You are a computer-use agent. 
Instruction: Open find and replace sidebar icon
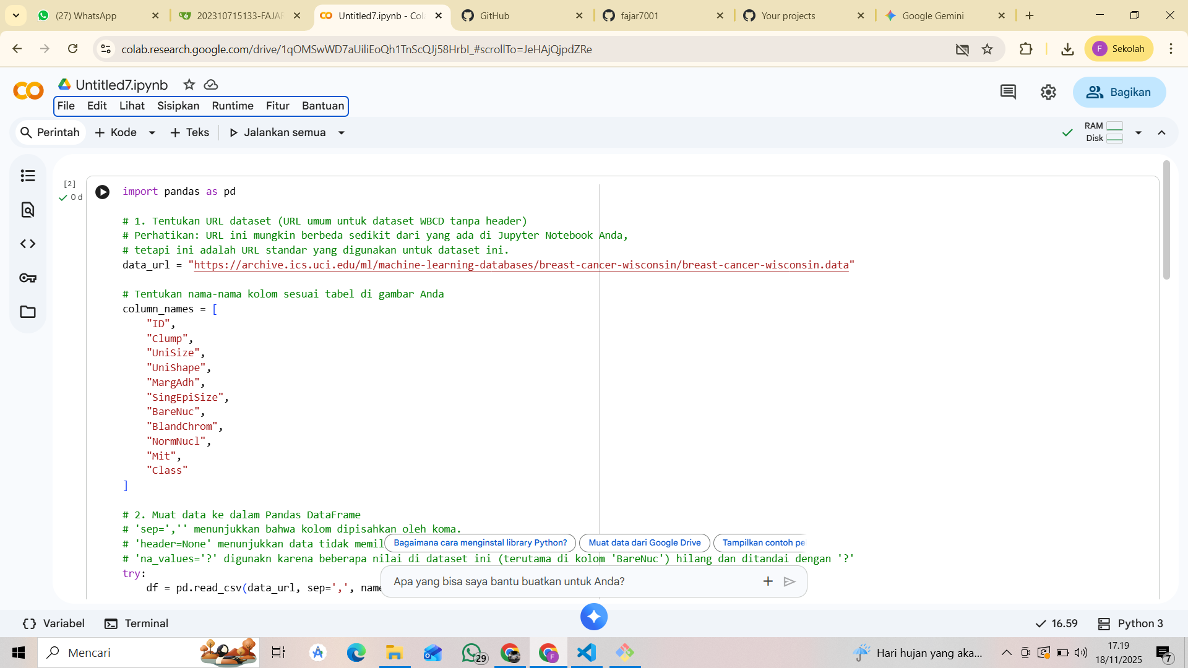point(28,210)
